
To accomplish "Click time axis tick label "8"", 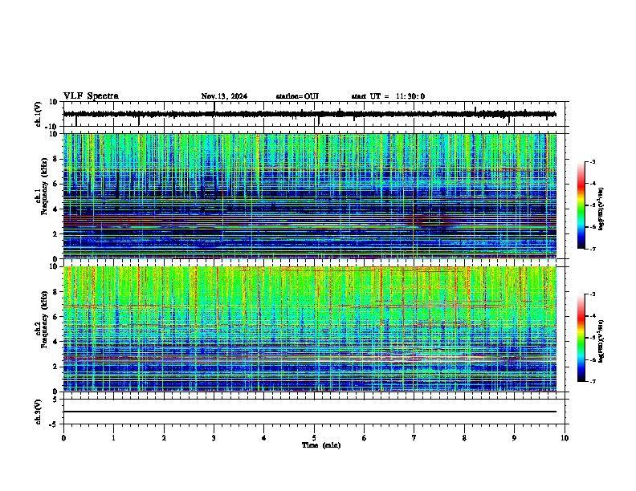I will [x=464, y=438].
